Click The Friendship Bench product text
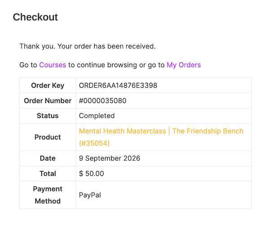269x240 pixels. tap(208, 131)
